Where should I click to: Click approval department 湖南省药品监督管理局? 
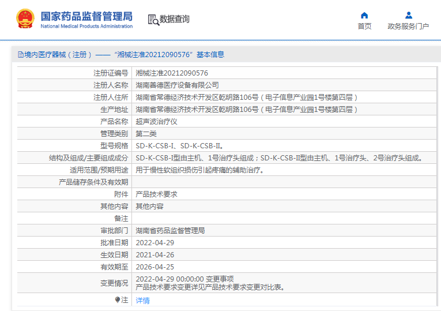click(170, 231)
